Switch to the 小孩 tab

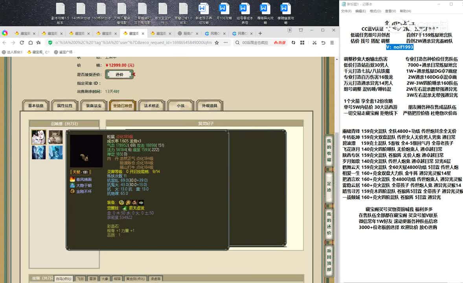click(180, 106)
